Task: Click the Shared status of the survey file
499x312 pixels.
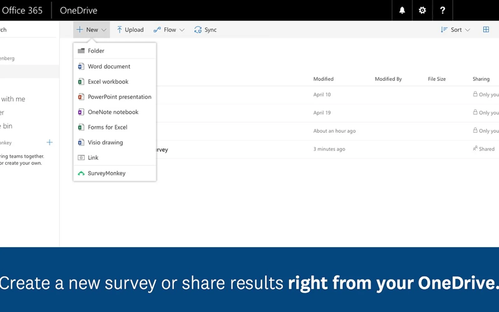Action: (x=484, y=149)
